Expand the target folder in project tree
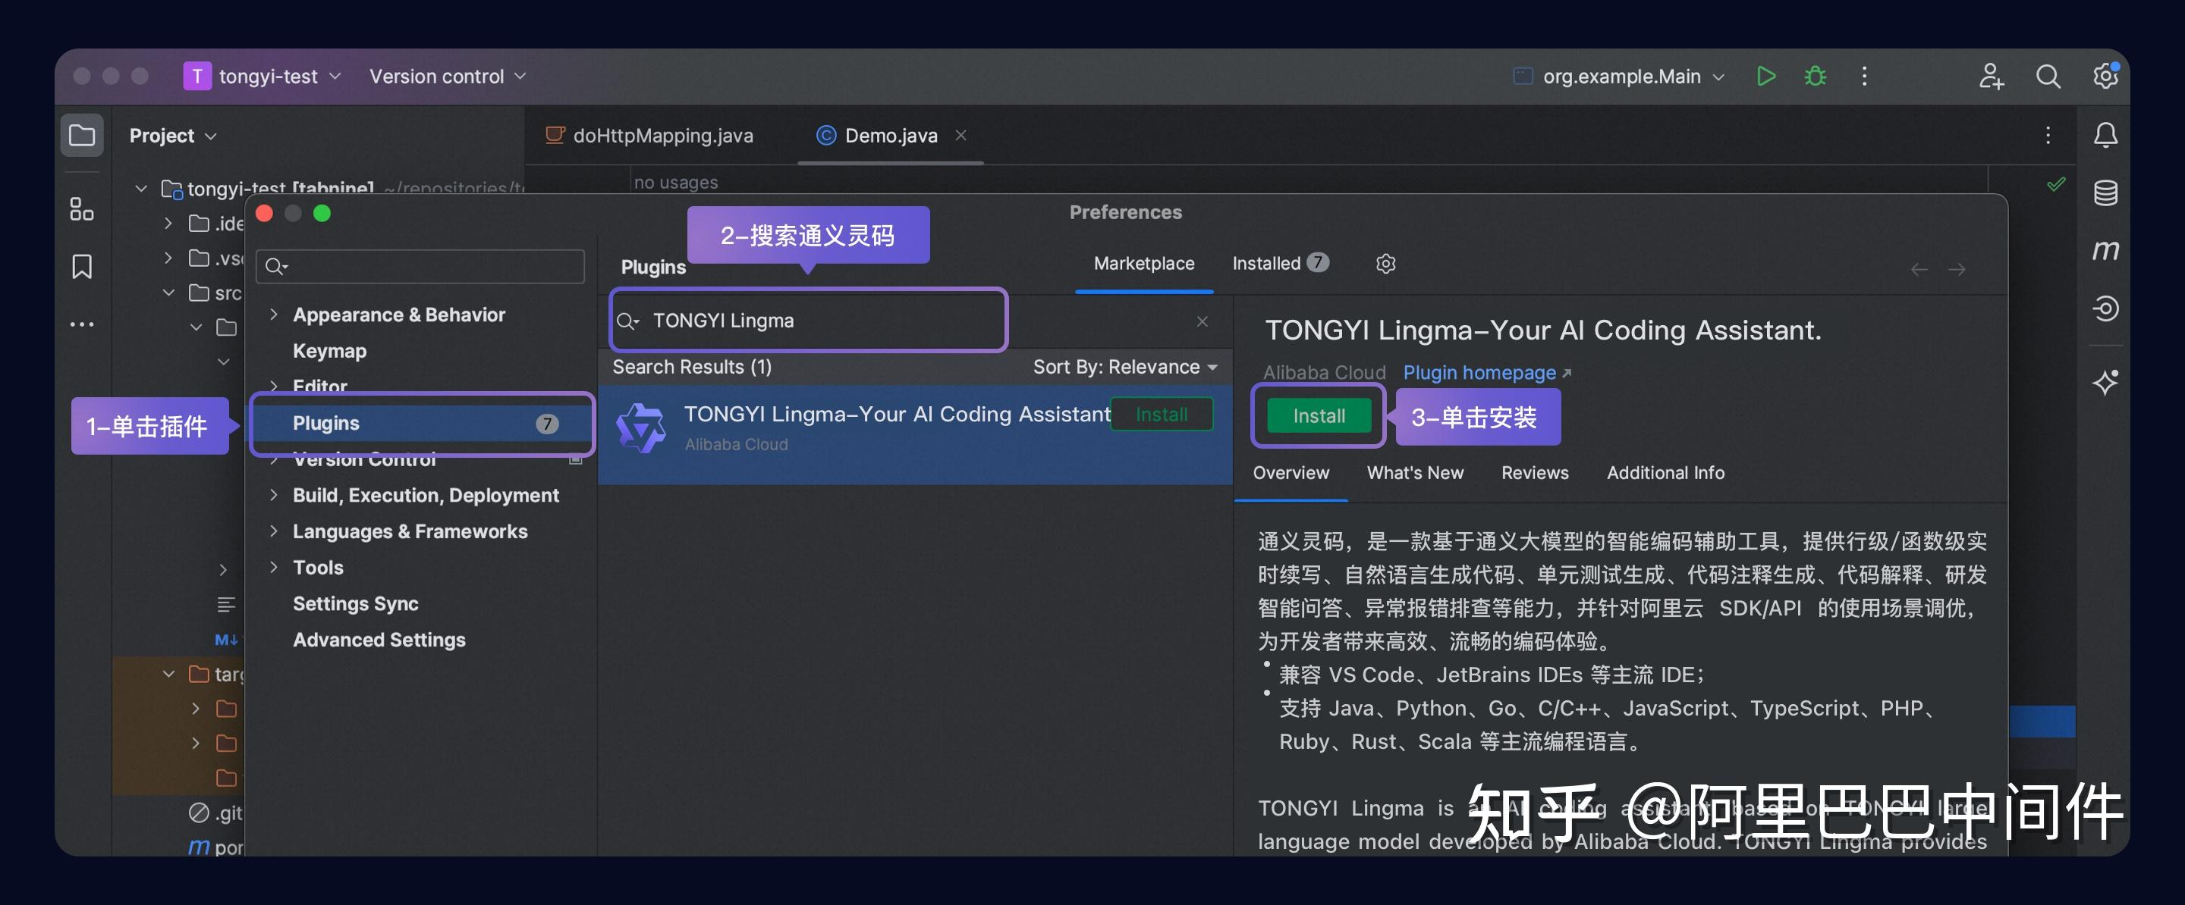This screenshot has width=2185, height=905. (168, 674)
